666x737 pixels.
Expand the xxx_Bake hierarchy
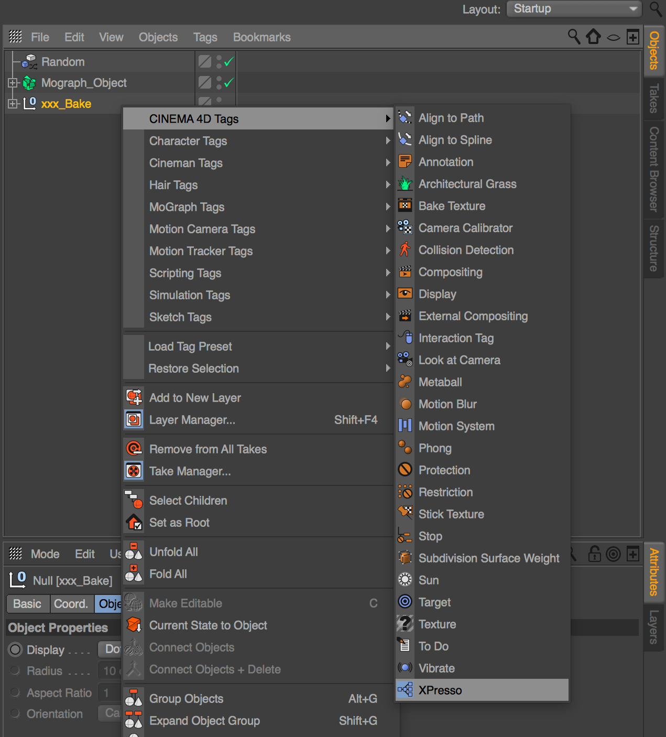(12, 103)
